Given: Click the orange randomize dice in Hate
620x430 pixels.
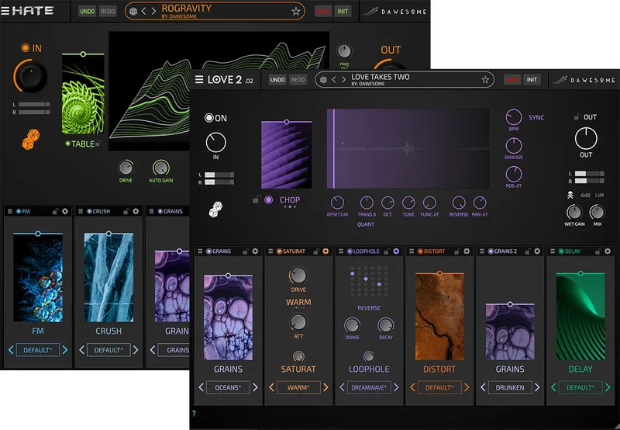Looking at the screenshot, I should pyautogui.click(x=31, y=140).
